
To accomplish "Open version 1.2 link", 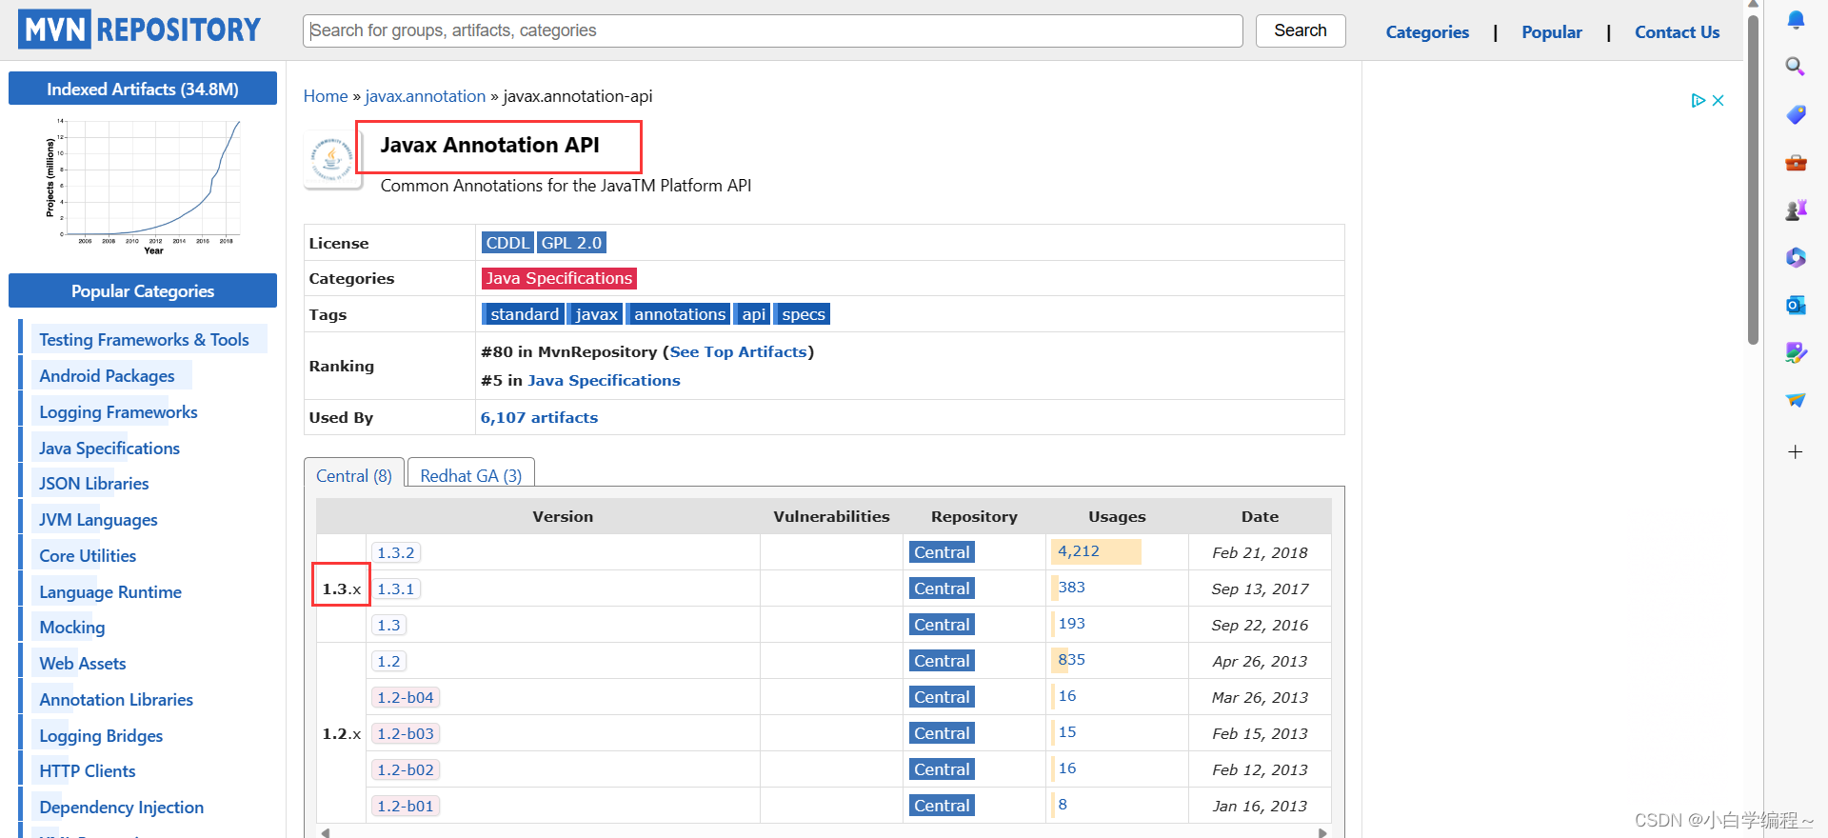I will point(388,661).
